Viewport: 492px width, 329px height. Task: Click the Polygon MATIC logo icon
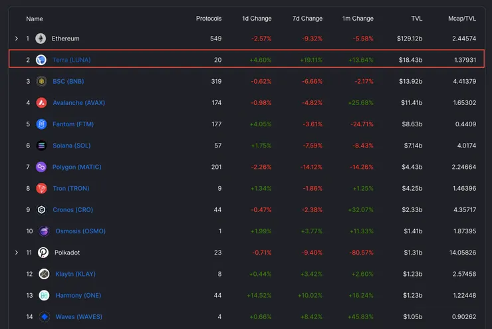click(41, 167)
